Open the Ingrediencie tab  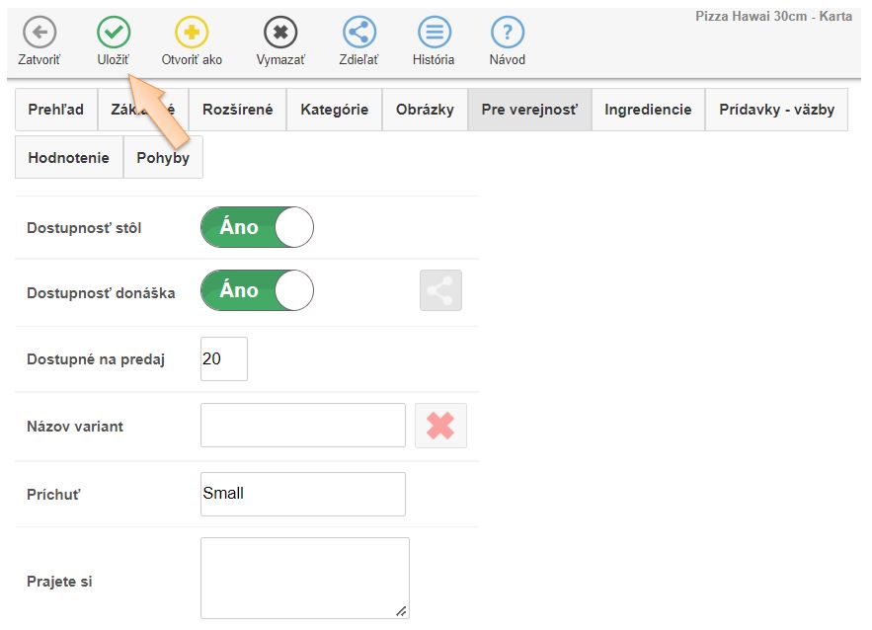(648, 110)
